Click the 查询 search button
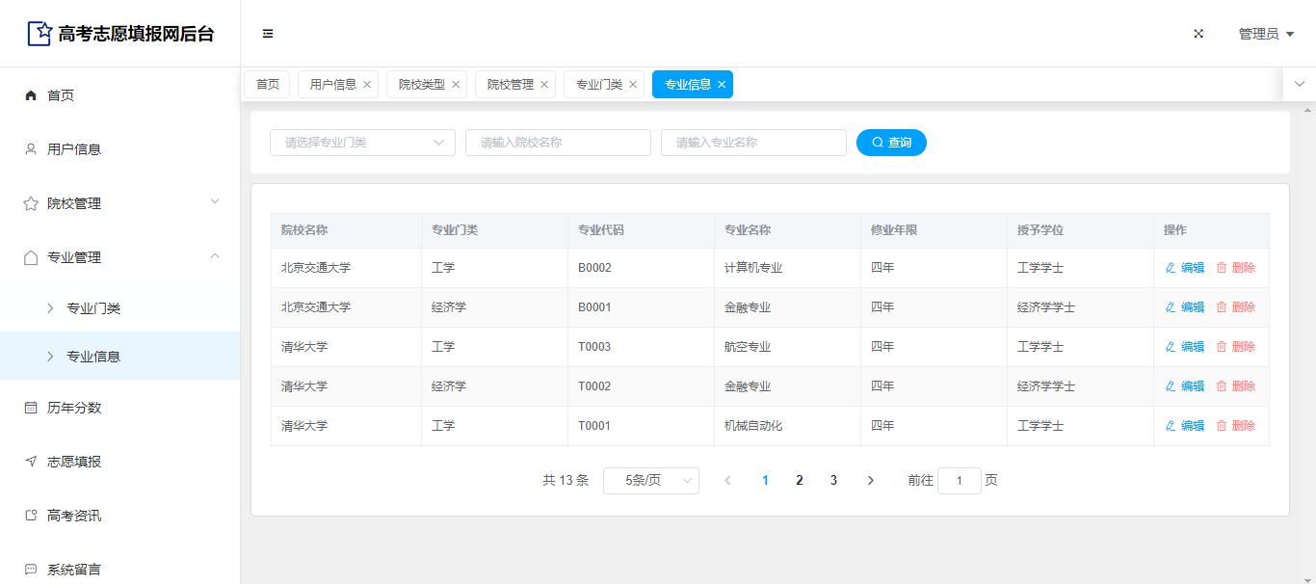 click(x=891, y=143)
